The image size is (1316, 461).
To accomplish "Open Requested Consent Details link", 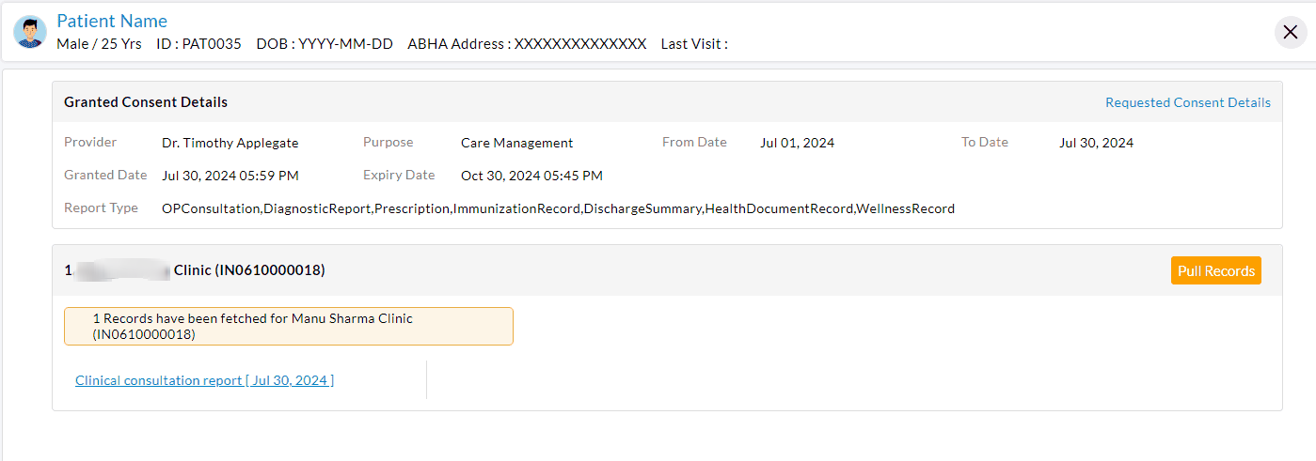I will click(1187, 102).
